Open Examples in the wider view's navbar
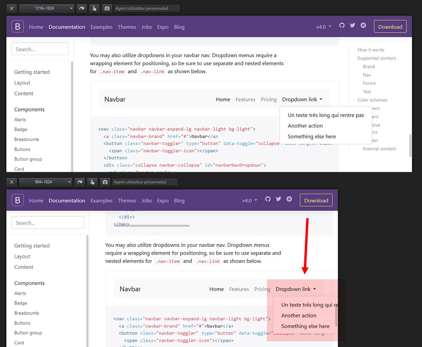 click(101, 27)
